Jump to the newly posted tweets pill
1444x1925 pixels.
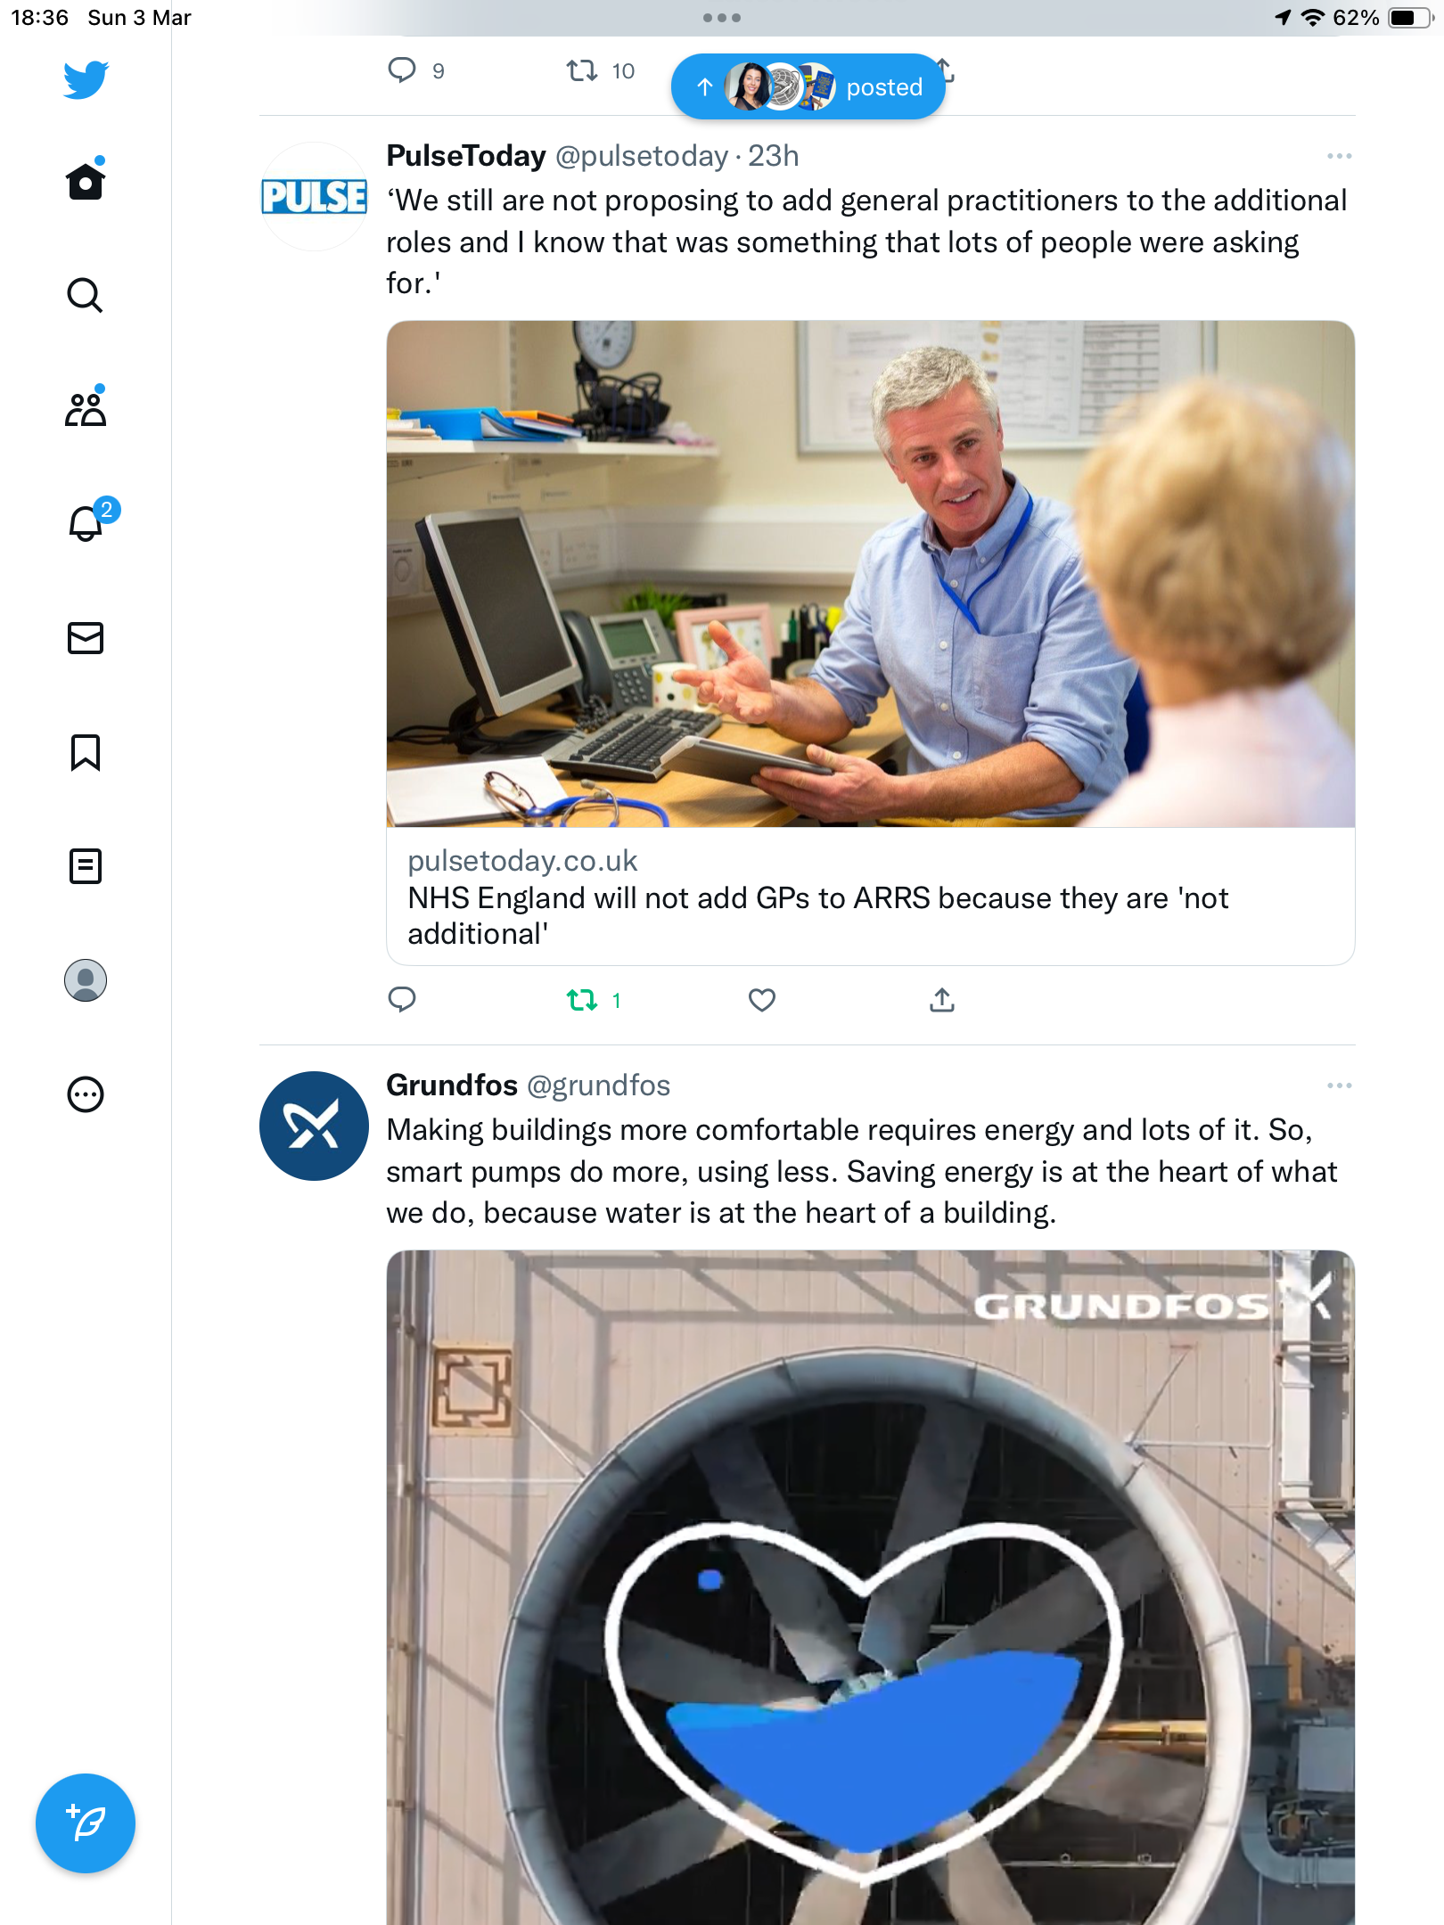click(808, 86)
